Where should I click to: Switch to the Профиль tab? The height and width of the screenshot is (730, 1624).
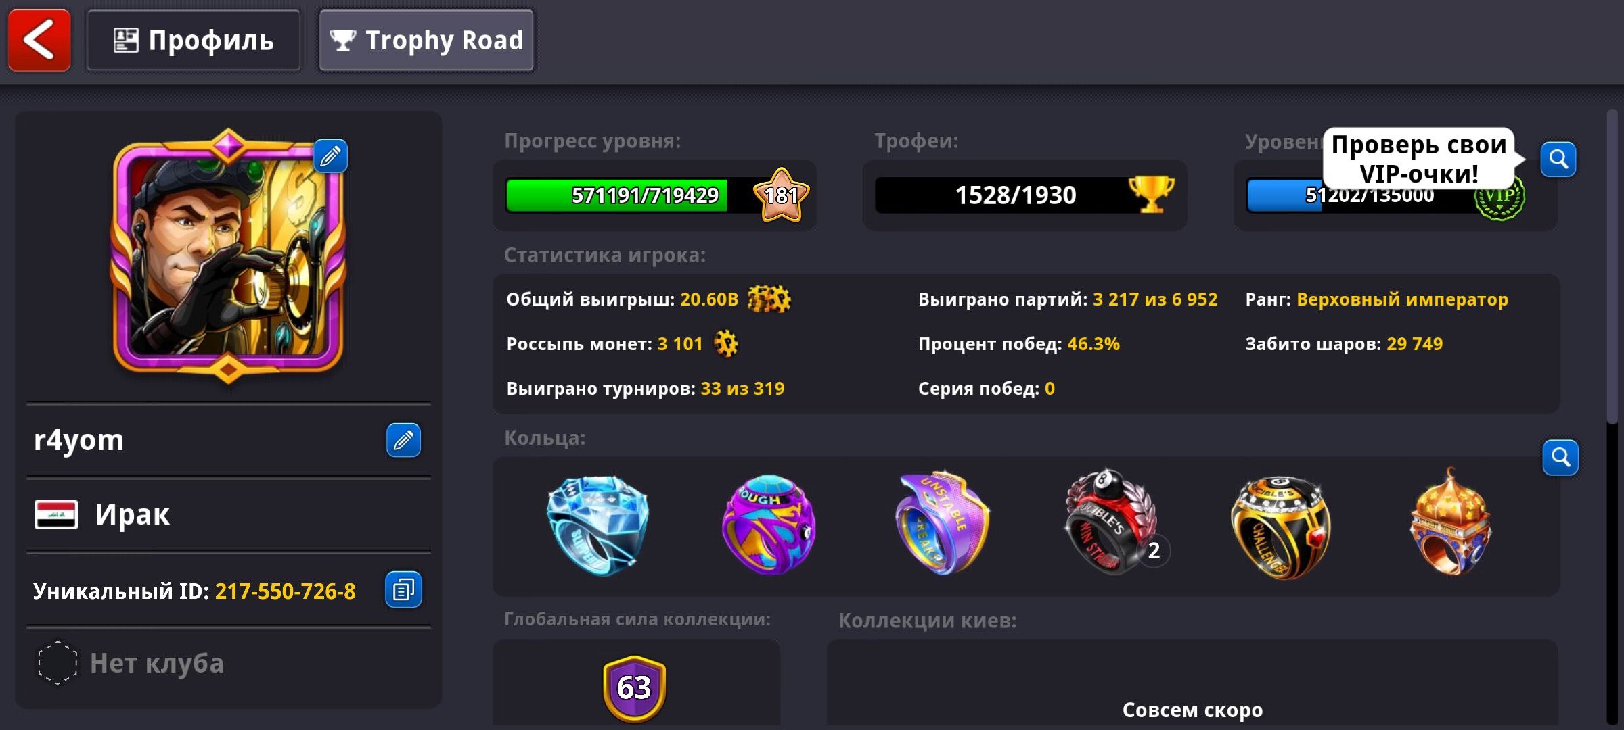click(194, 41)
